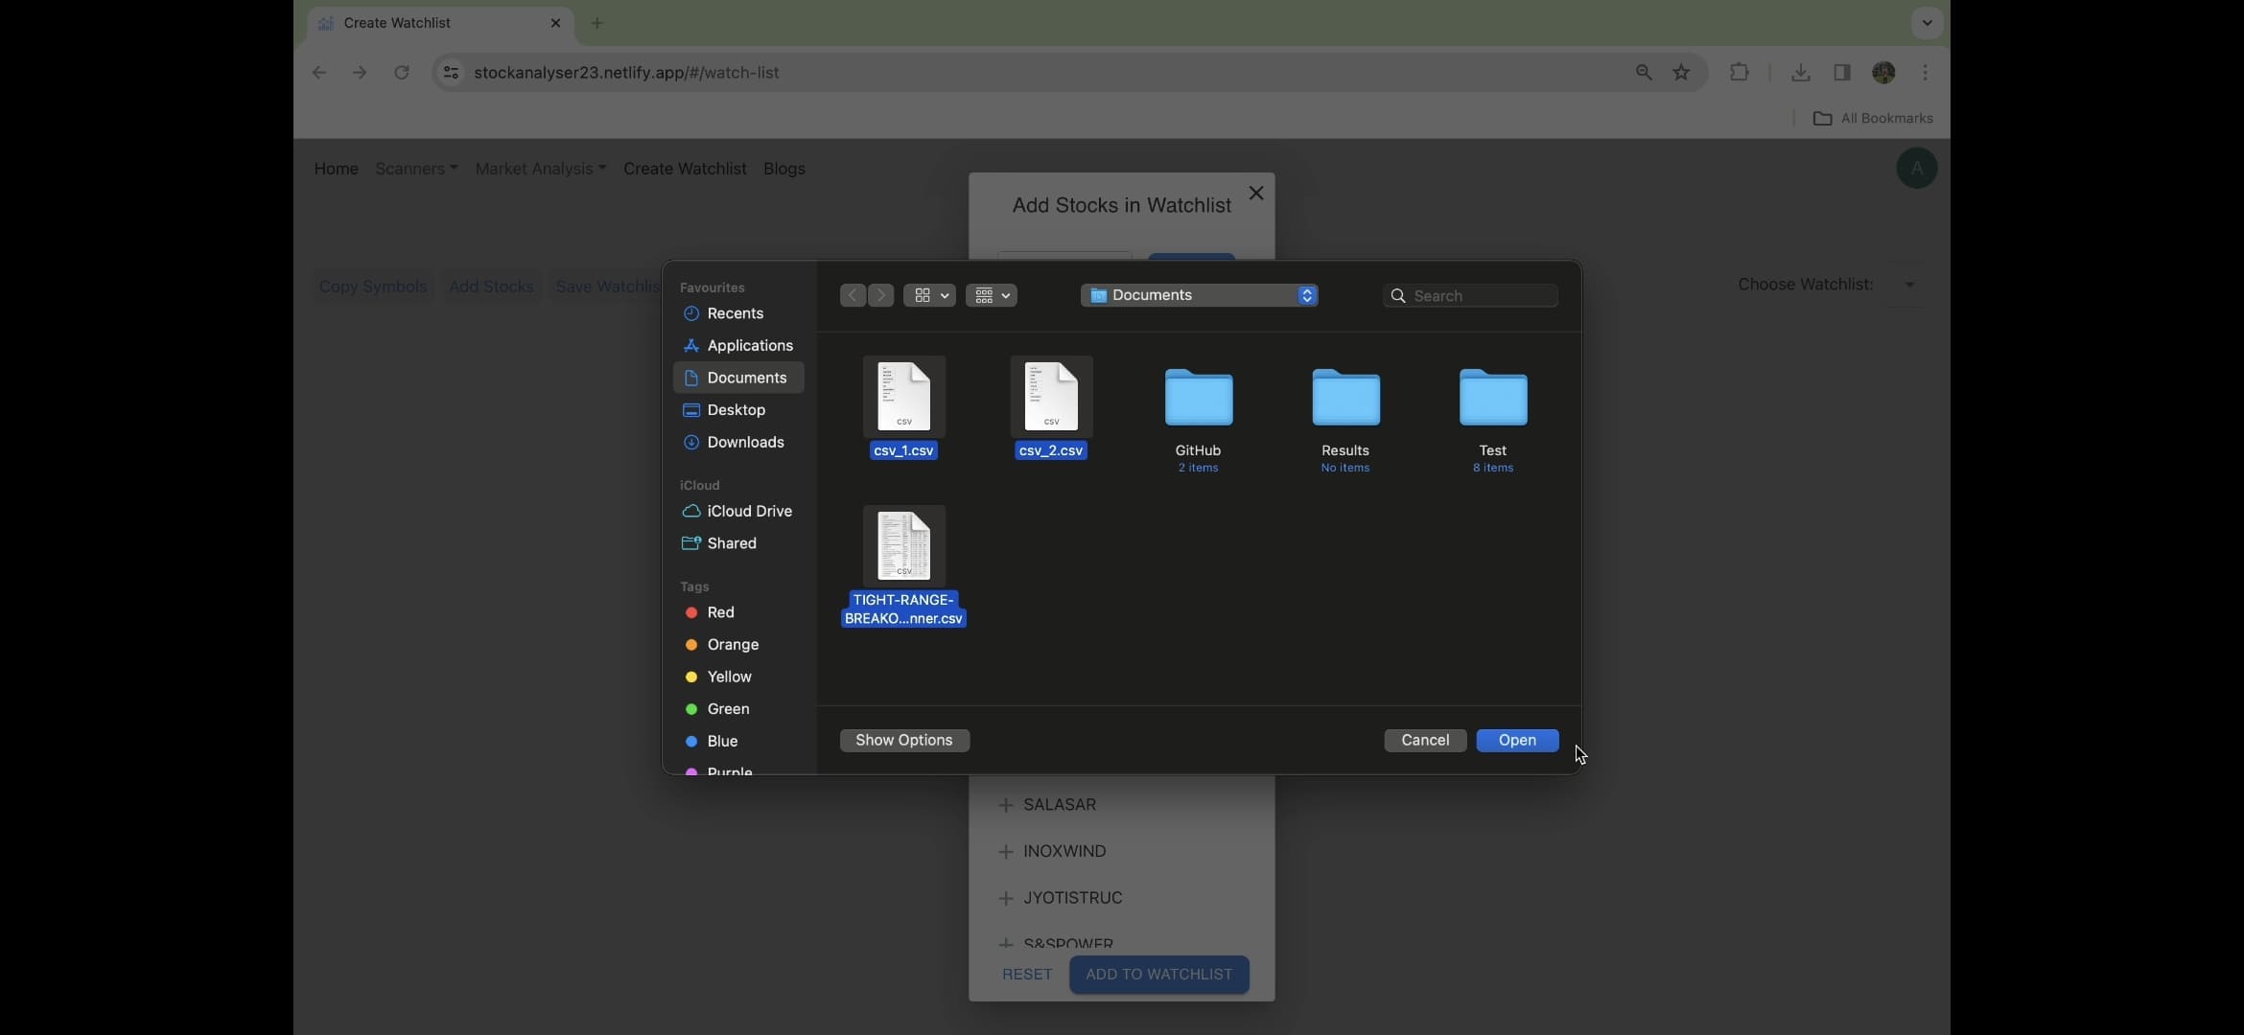Reload the page via the browser reload icon

402,72
